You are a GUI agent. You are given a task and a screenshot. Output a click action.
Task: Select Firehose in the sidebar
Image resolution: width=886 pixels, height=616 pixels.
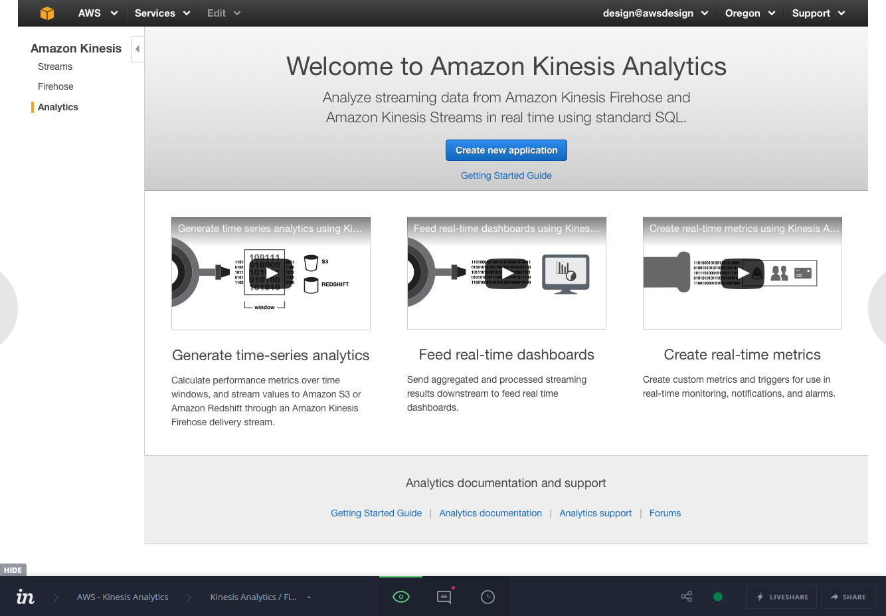click(x=56, y=86)
